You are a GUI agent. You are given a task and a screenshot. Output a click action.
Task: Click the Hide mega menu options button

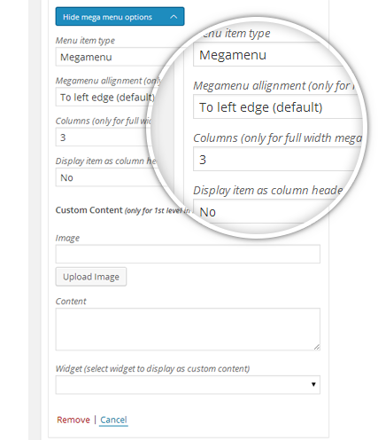120,17
